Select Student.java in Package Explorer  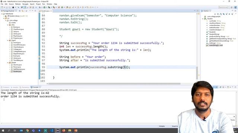pyautogui.click(x=17, y=71)
